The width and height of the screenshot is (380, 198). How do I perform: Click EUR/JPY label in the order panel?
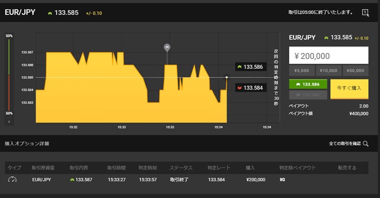pos(302,38)
